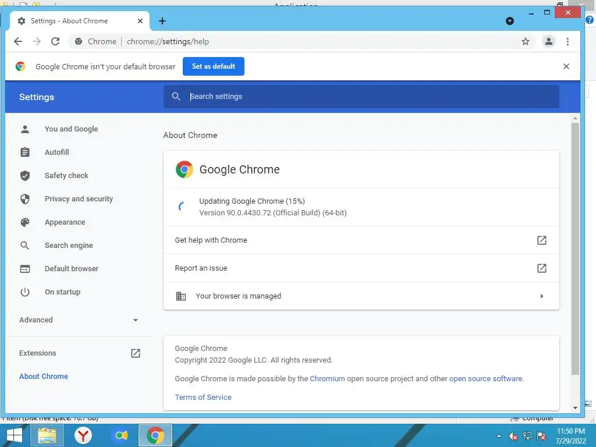Open Chrome's three-dot menu
This screenshot has height=447, width=596.
tap(567, 41)
